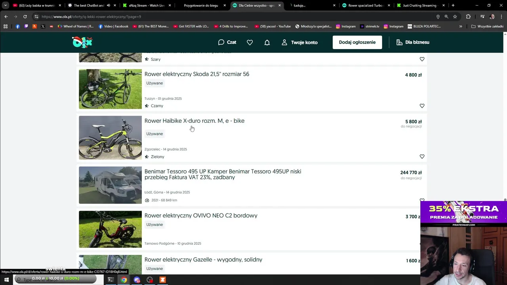Open the Twitch bookmark icon
Image resolution: width=507 pixels, height=285 pixels.
[x=26, y=27]
